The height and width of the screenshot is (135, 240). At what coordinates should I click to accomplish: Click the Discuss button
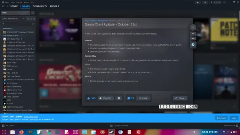pyautogui.click(x=143, y=98)
